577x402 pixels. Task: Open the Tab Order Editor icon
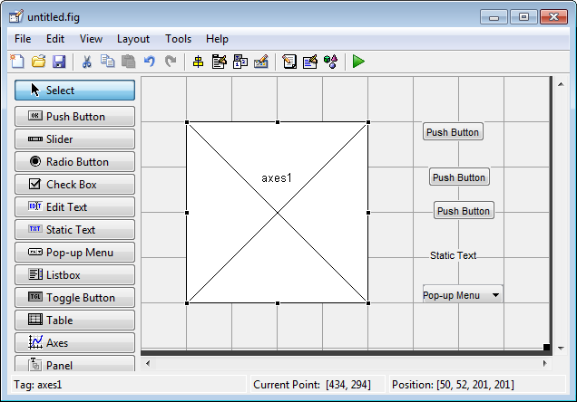tap(240, 62)
